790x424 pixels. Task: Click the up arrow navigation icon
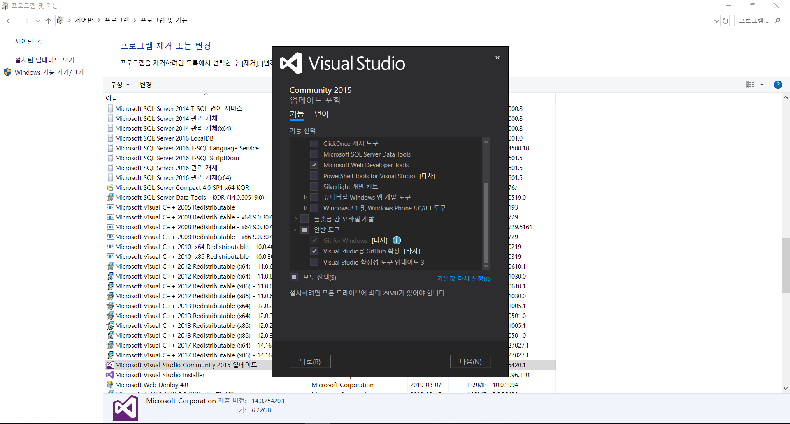click(49, 21)
